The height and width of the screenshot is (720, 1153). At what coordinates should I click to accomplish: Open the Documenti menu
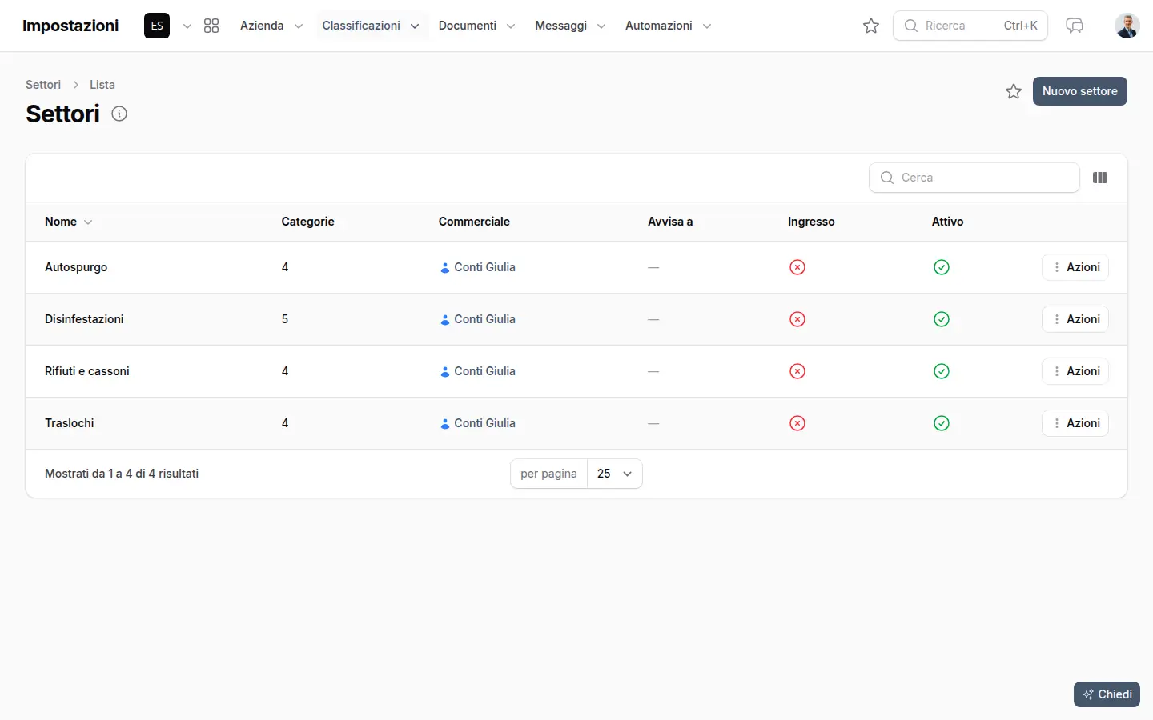click(x=477, y=26)
